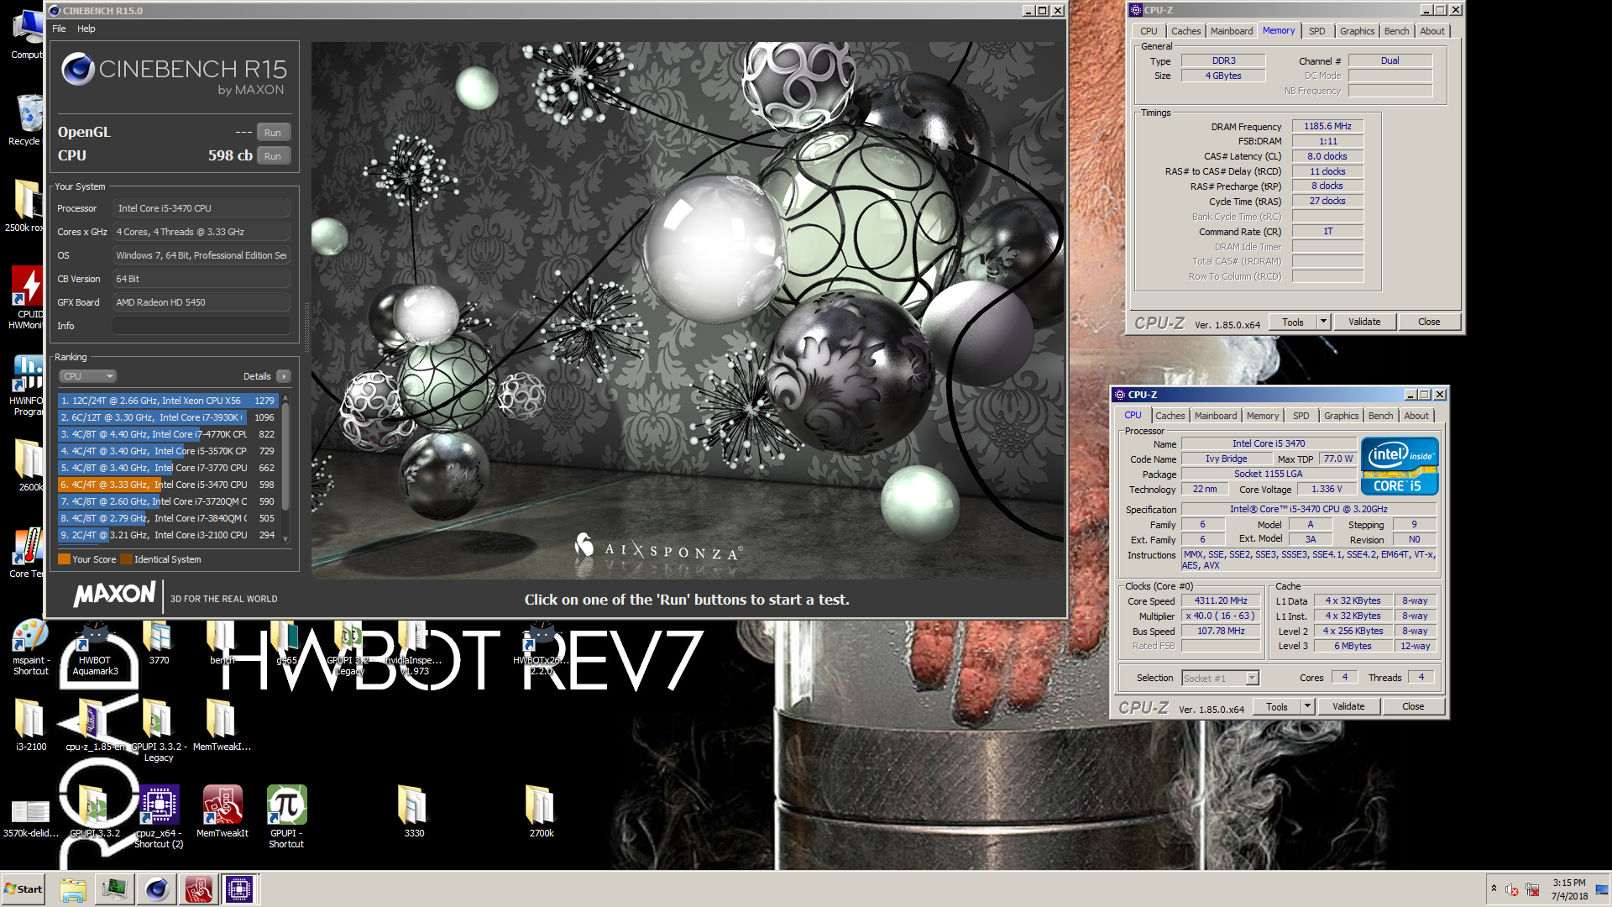Open File menu in Cinebench
The height and width of the screenshot is (907, 1612).
pos(59,29)
